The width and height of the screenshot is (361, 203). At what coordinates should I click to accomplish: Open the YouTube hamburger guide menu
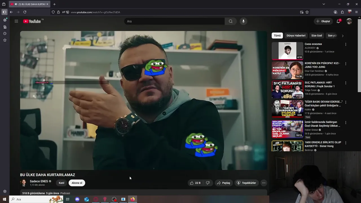pyautogui.click(x=16, y=21)
